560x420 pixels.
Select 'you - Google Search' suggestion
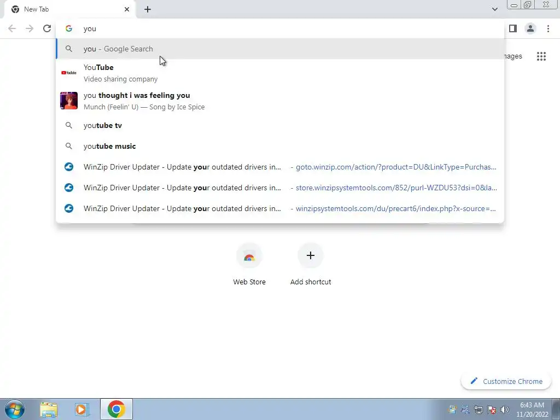click(x=281, y=49)
